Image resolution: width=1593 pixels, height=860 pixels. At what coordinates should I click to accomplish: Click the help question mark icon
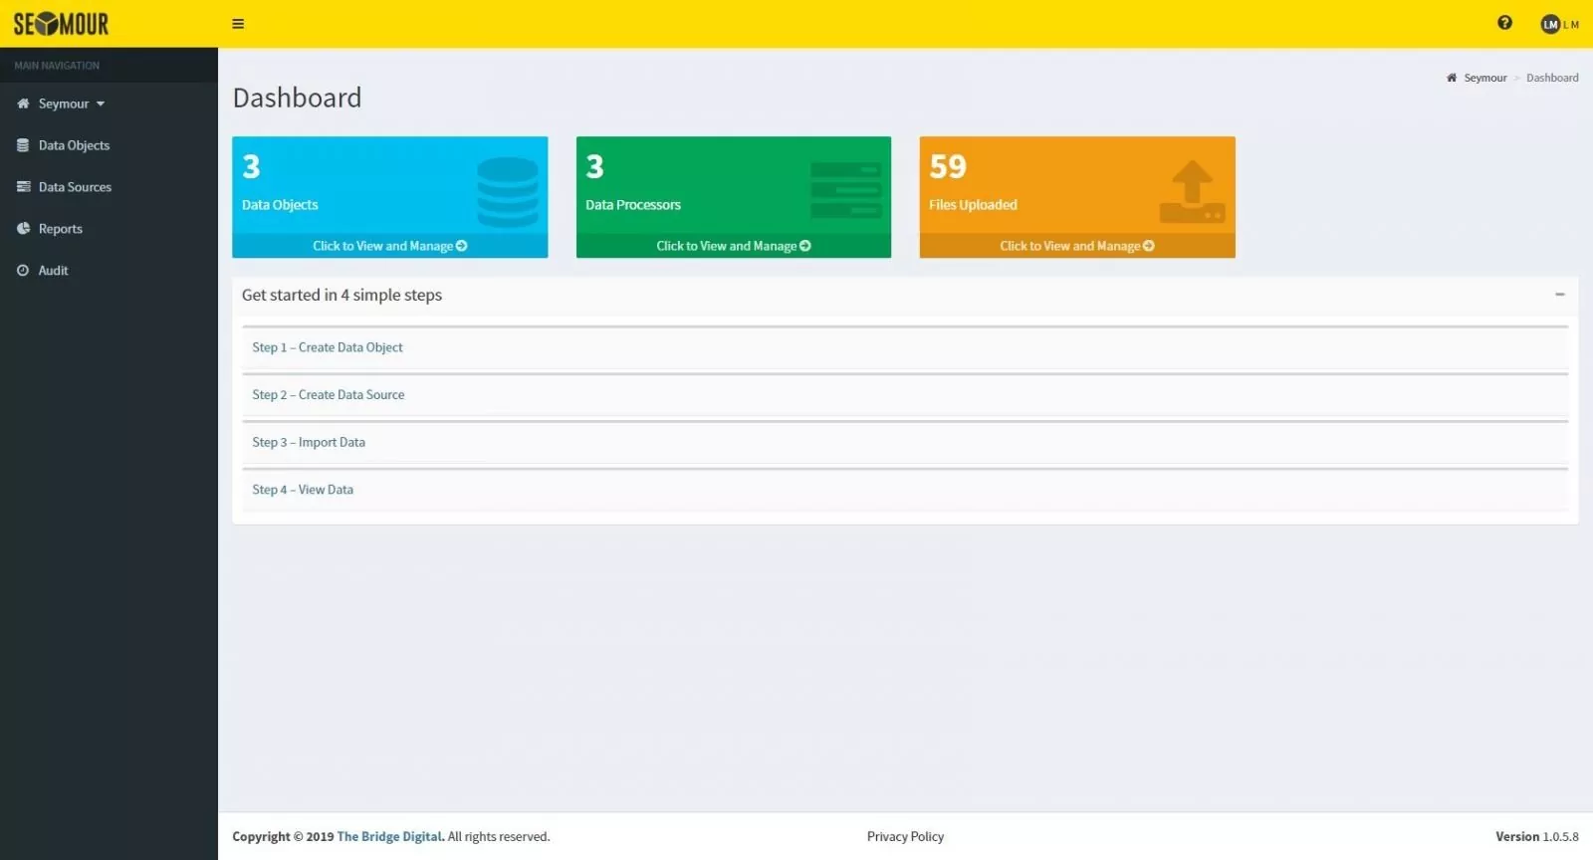point(1504,23)
